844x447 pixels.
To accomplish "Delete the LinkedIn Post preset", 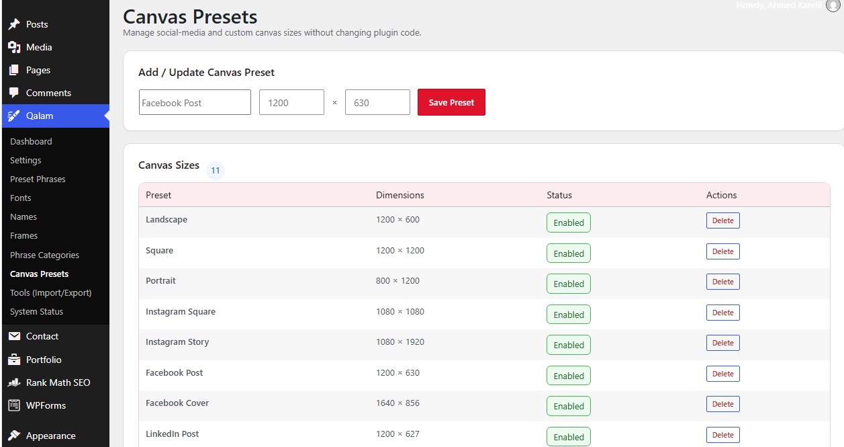I will 722,435.
